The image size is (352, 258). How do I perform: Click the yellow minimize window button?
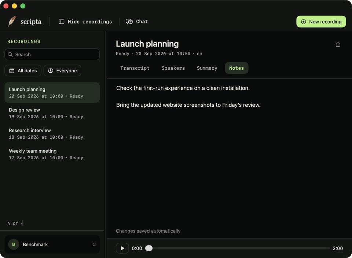point(14,6)
